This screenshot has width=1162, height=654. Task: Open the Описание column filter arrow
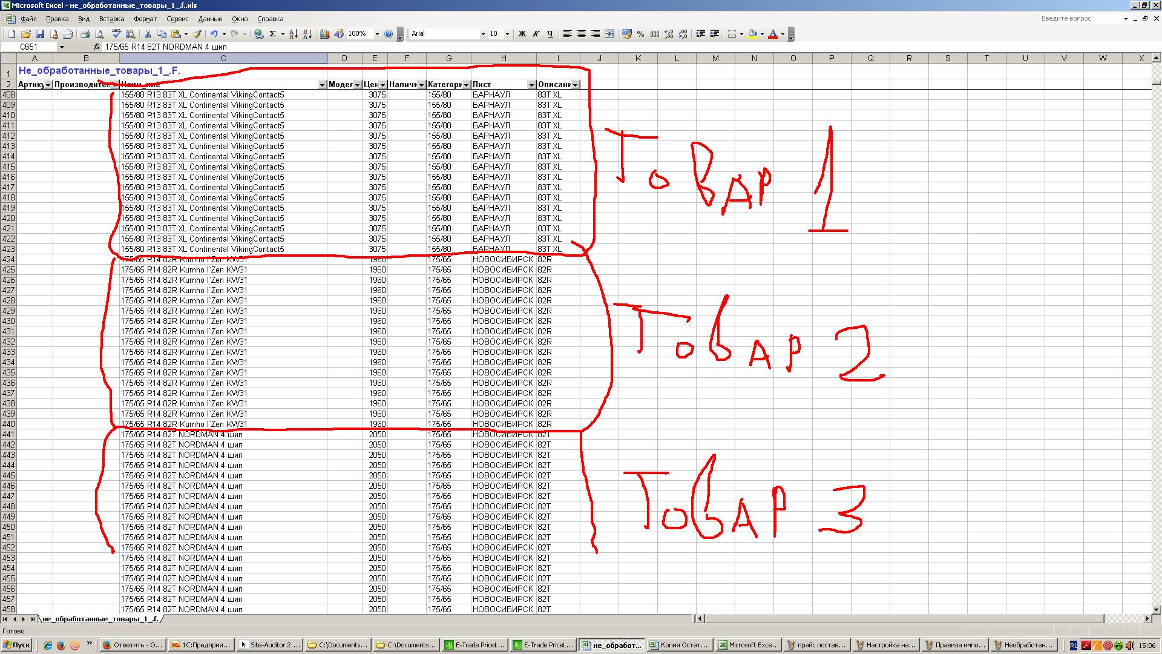pyautogui.click(x=575, y=85)
